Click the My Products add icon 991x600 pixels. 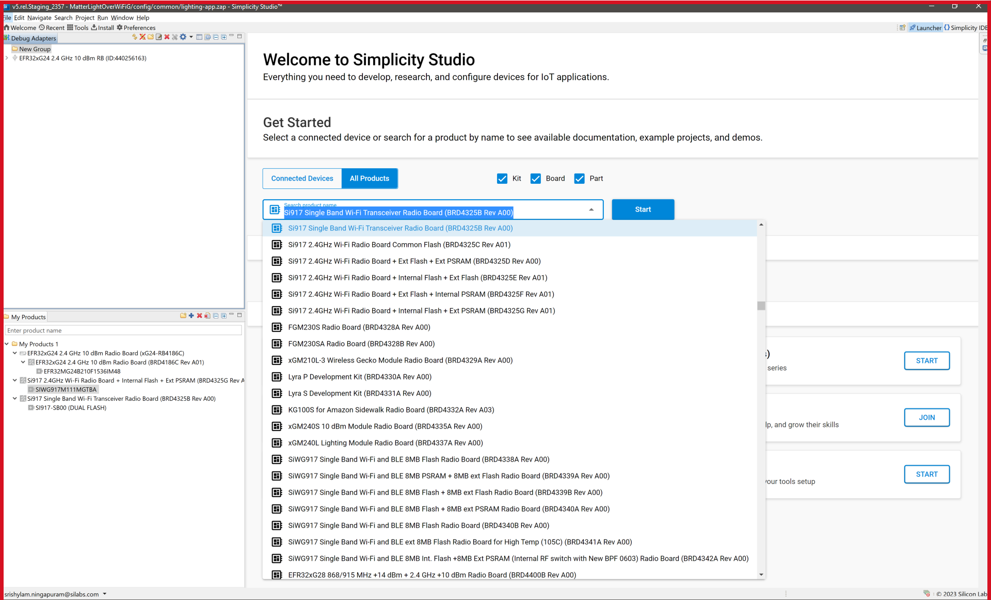191,316
